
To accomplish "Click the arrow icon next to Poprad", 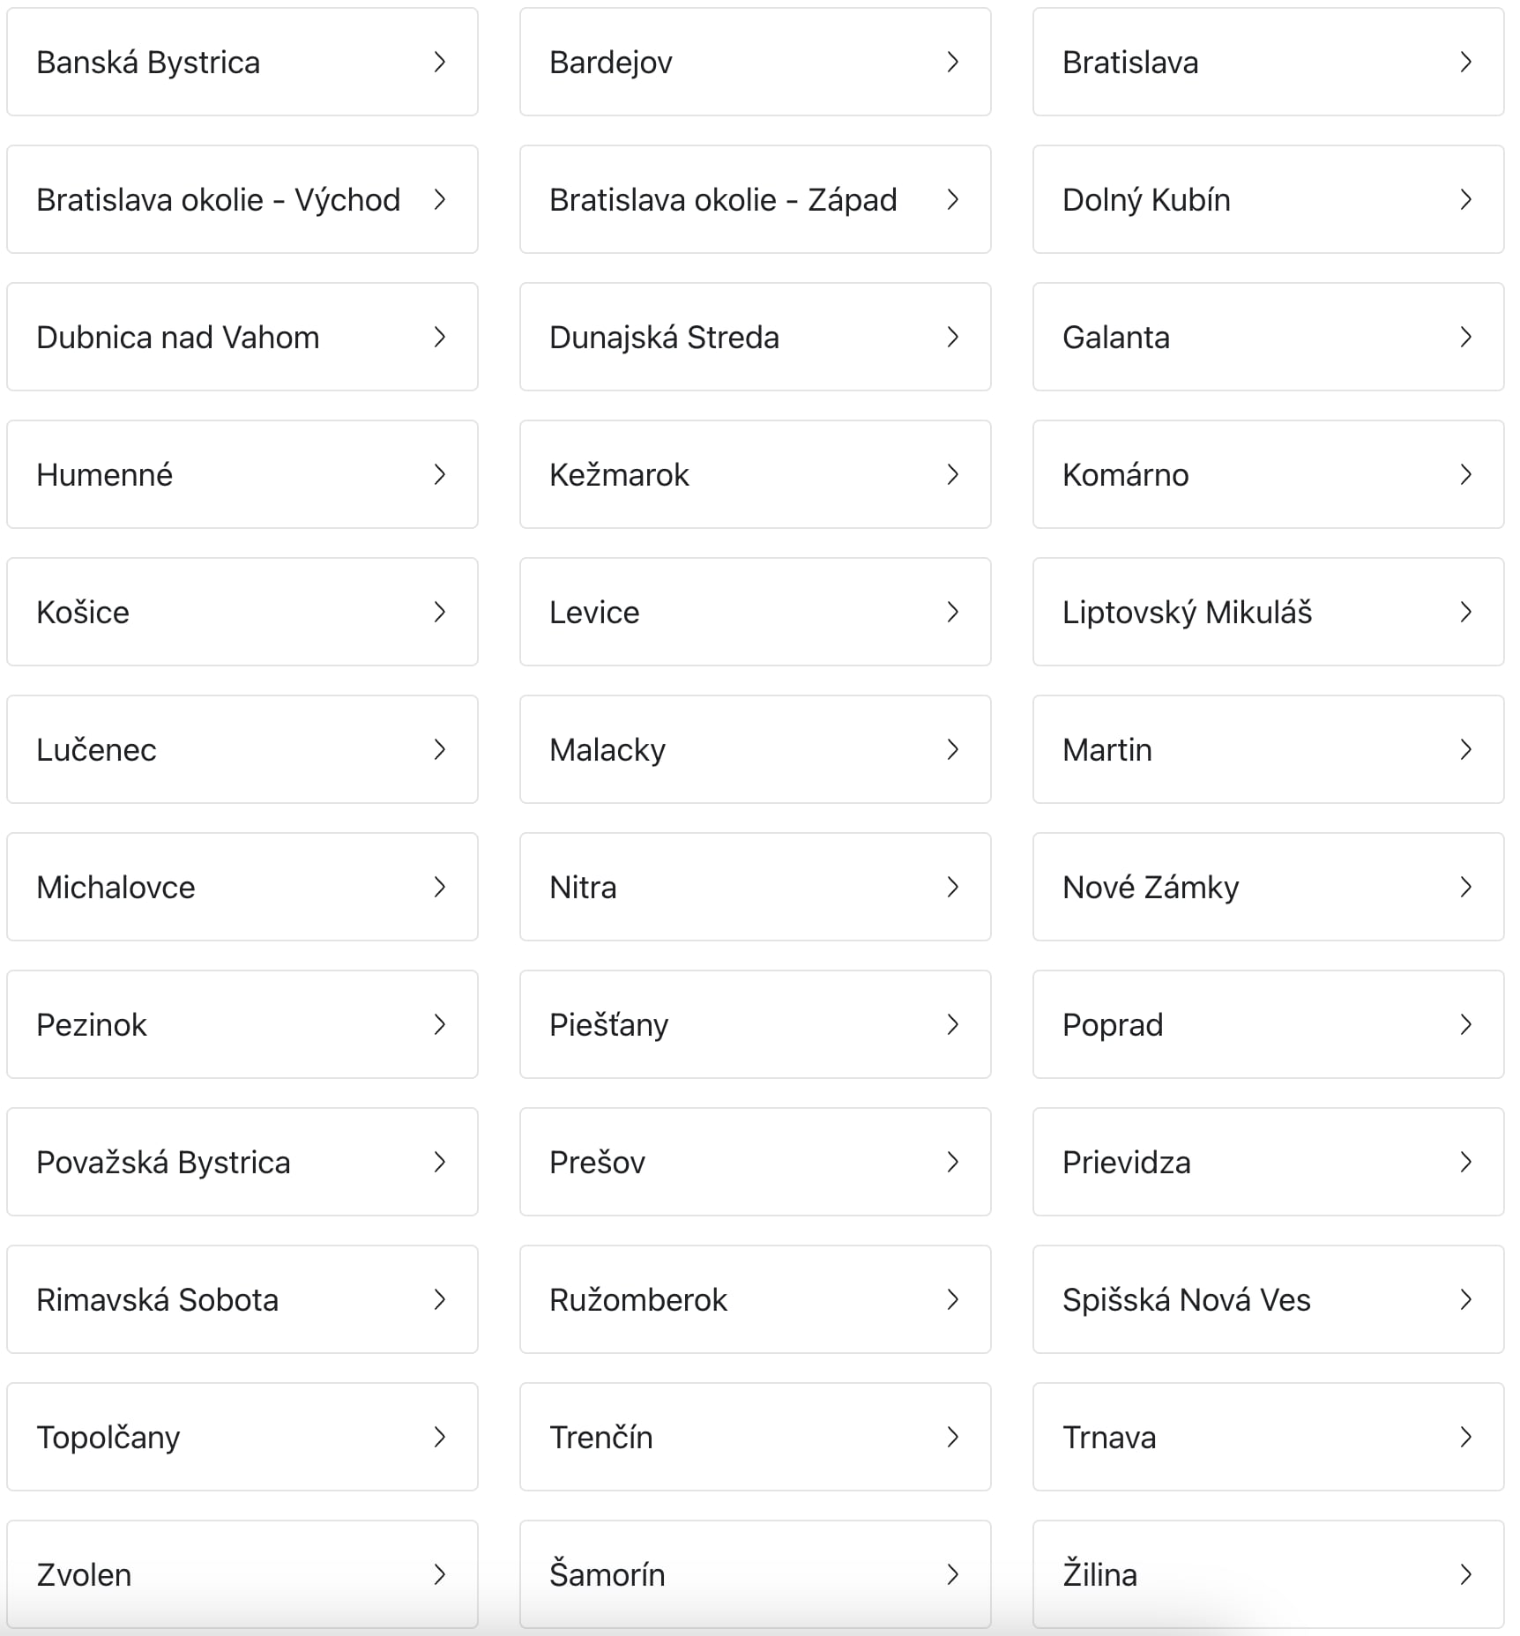I will tap(1465, 1024).
